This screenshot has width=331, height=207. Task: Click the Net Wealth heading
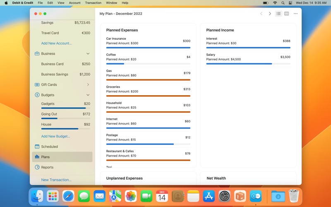(216, 178)
